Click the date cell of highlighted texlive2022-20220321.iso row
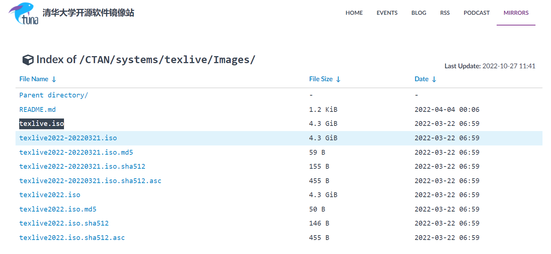Image resolution: width=551 pixels, height=254 pixels. pos(447,138)
